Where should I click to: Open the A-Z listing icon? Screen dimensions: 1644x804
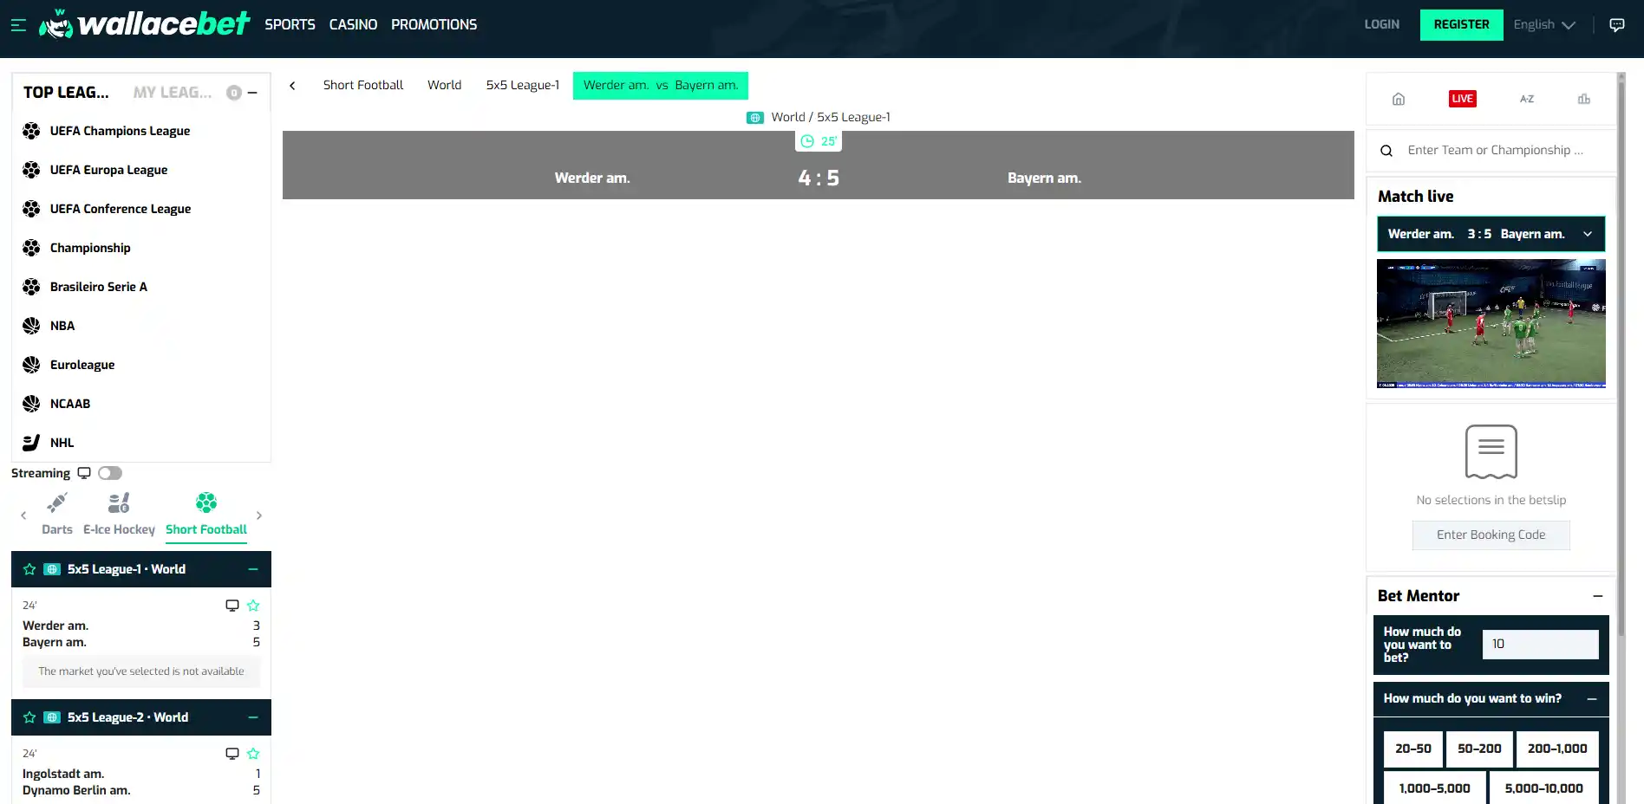pos(1527,99)
